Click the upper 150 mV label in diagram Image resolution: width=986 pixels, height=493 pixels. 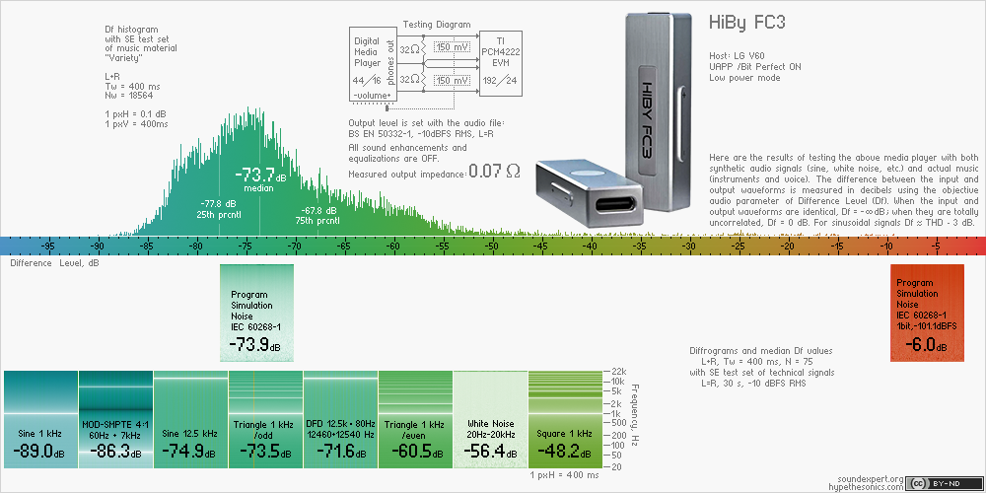(452, 47)
